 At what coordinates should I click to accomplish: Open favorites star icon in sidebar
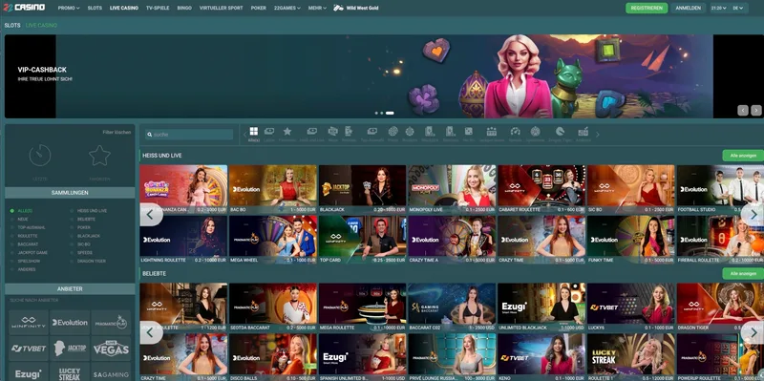99,156
